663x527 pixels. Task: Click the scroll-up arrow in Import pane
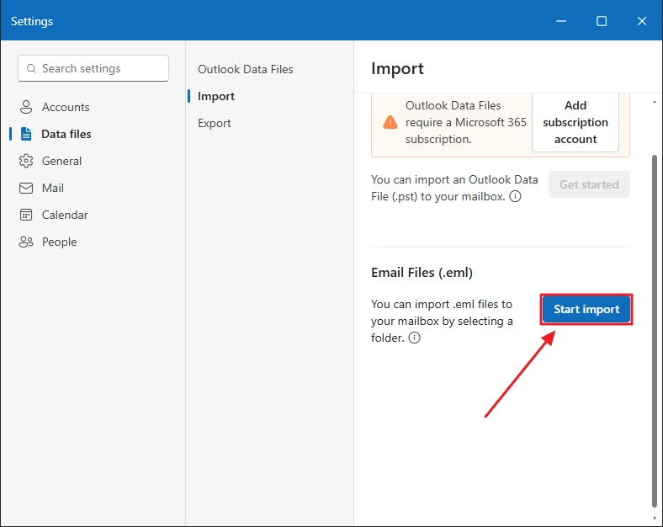click(654, 102)
